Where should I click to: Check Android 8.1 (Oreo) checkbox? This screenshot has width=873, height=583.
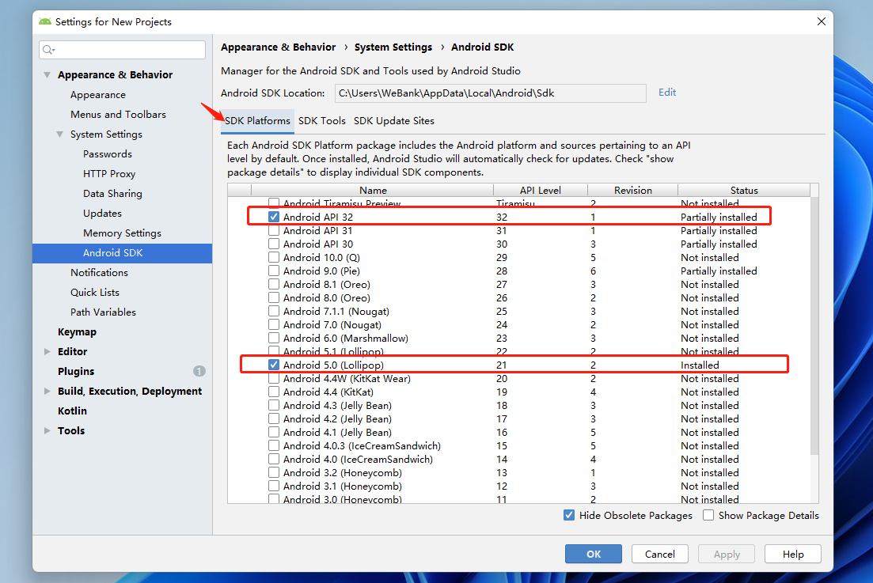pos(273,284)
